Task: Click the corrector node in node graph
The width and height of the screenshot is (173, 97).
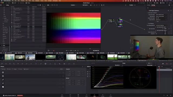Action: [111, 20]
